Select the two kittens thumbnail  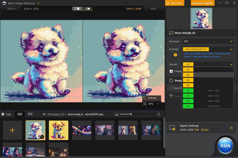click(128, 130)
